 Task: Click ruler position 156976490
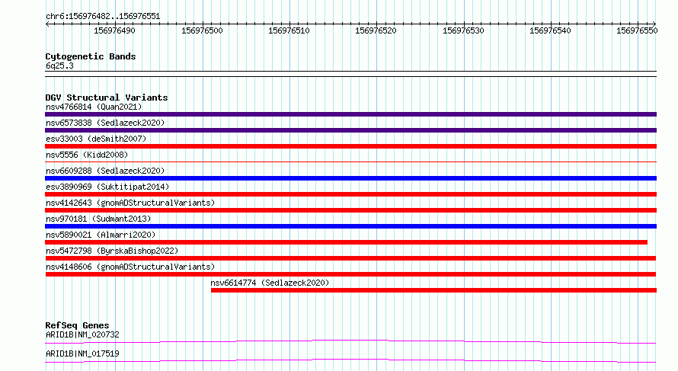[x=114, y=30]
